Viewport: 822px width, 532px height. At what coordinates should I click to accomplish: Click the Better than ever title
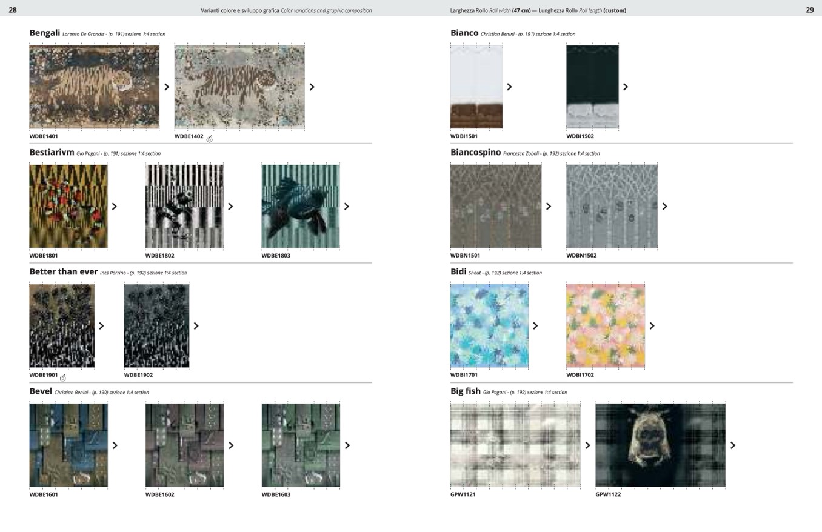63,272
